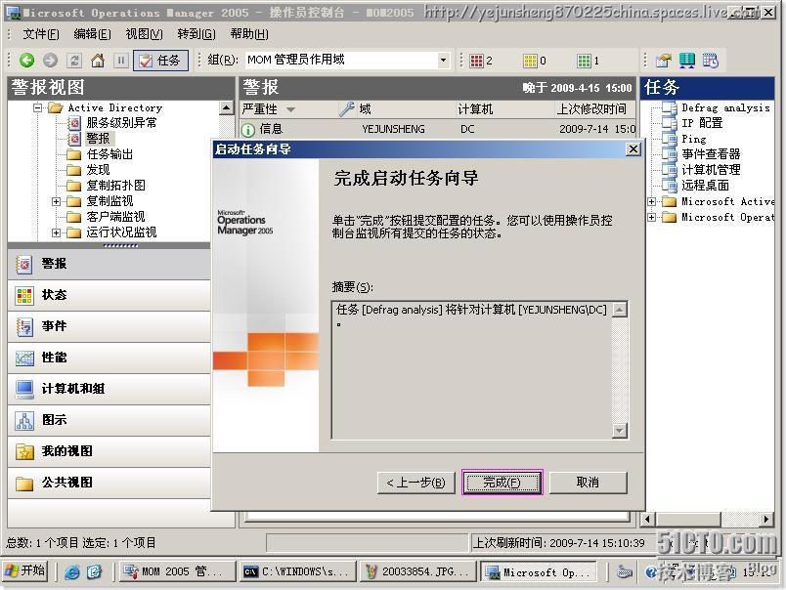Sort by the 上次修改时间 column header
786x590 pixels.
[591, 109]
